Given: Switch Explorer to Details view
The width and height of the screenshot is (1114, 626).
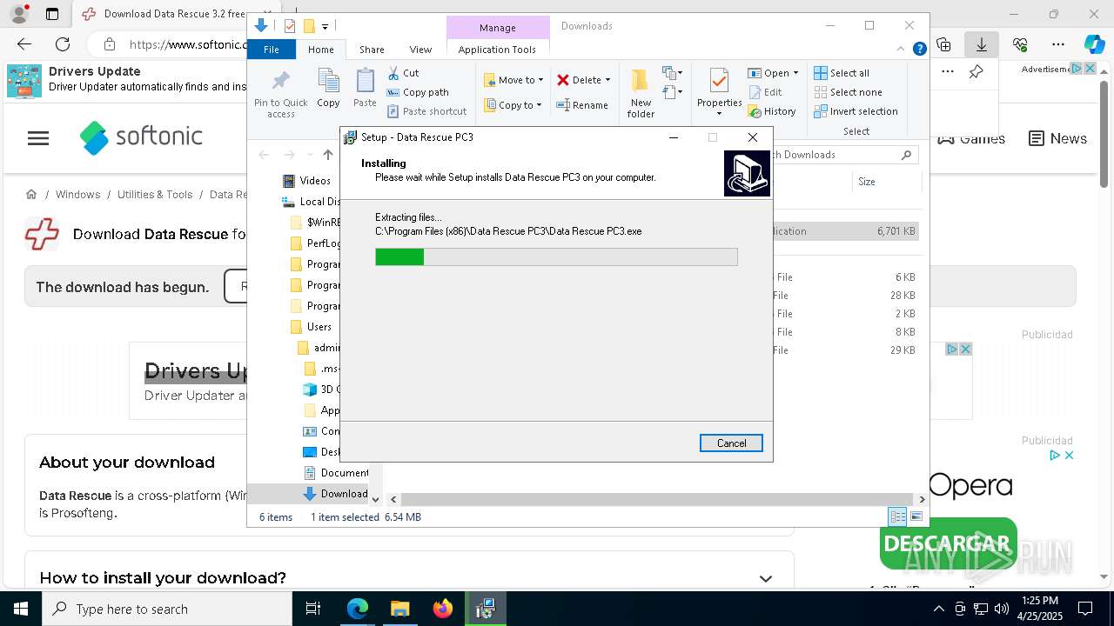Looking at the screenshot, I should click(x=897, y=516).
